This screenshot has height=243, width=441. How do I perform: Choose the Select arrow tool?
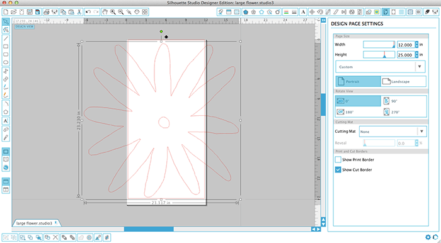[x=6, y=21]
